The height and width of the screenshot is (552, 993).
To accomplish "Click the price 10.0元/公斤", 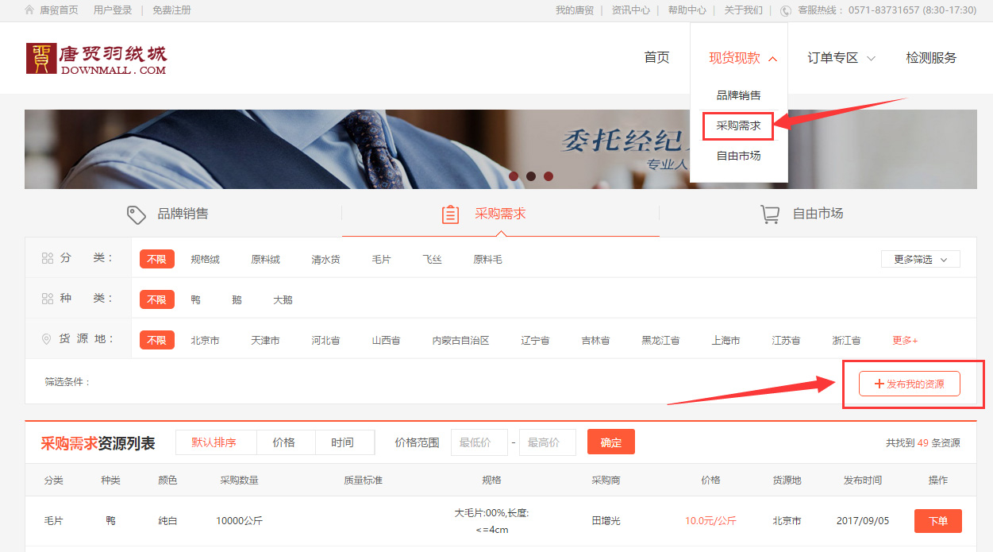I will [x=710, y=521].
